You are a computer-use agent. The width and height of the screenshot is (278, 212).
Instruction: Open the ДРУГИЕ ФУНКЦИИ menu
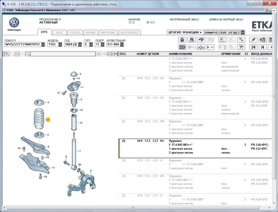pyautogui.click(x=185, y=33)
